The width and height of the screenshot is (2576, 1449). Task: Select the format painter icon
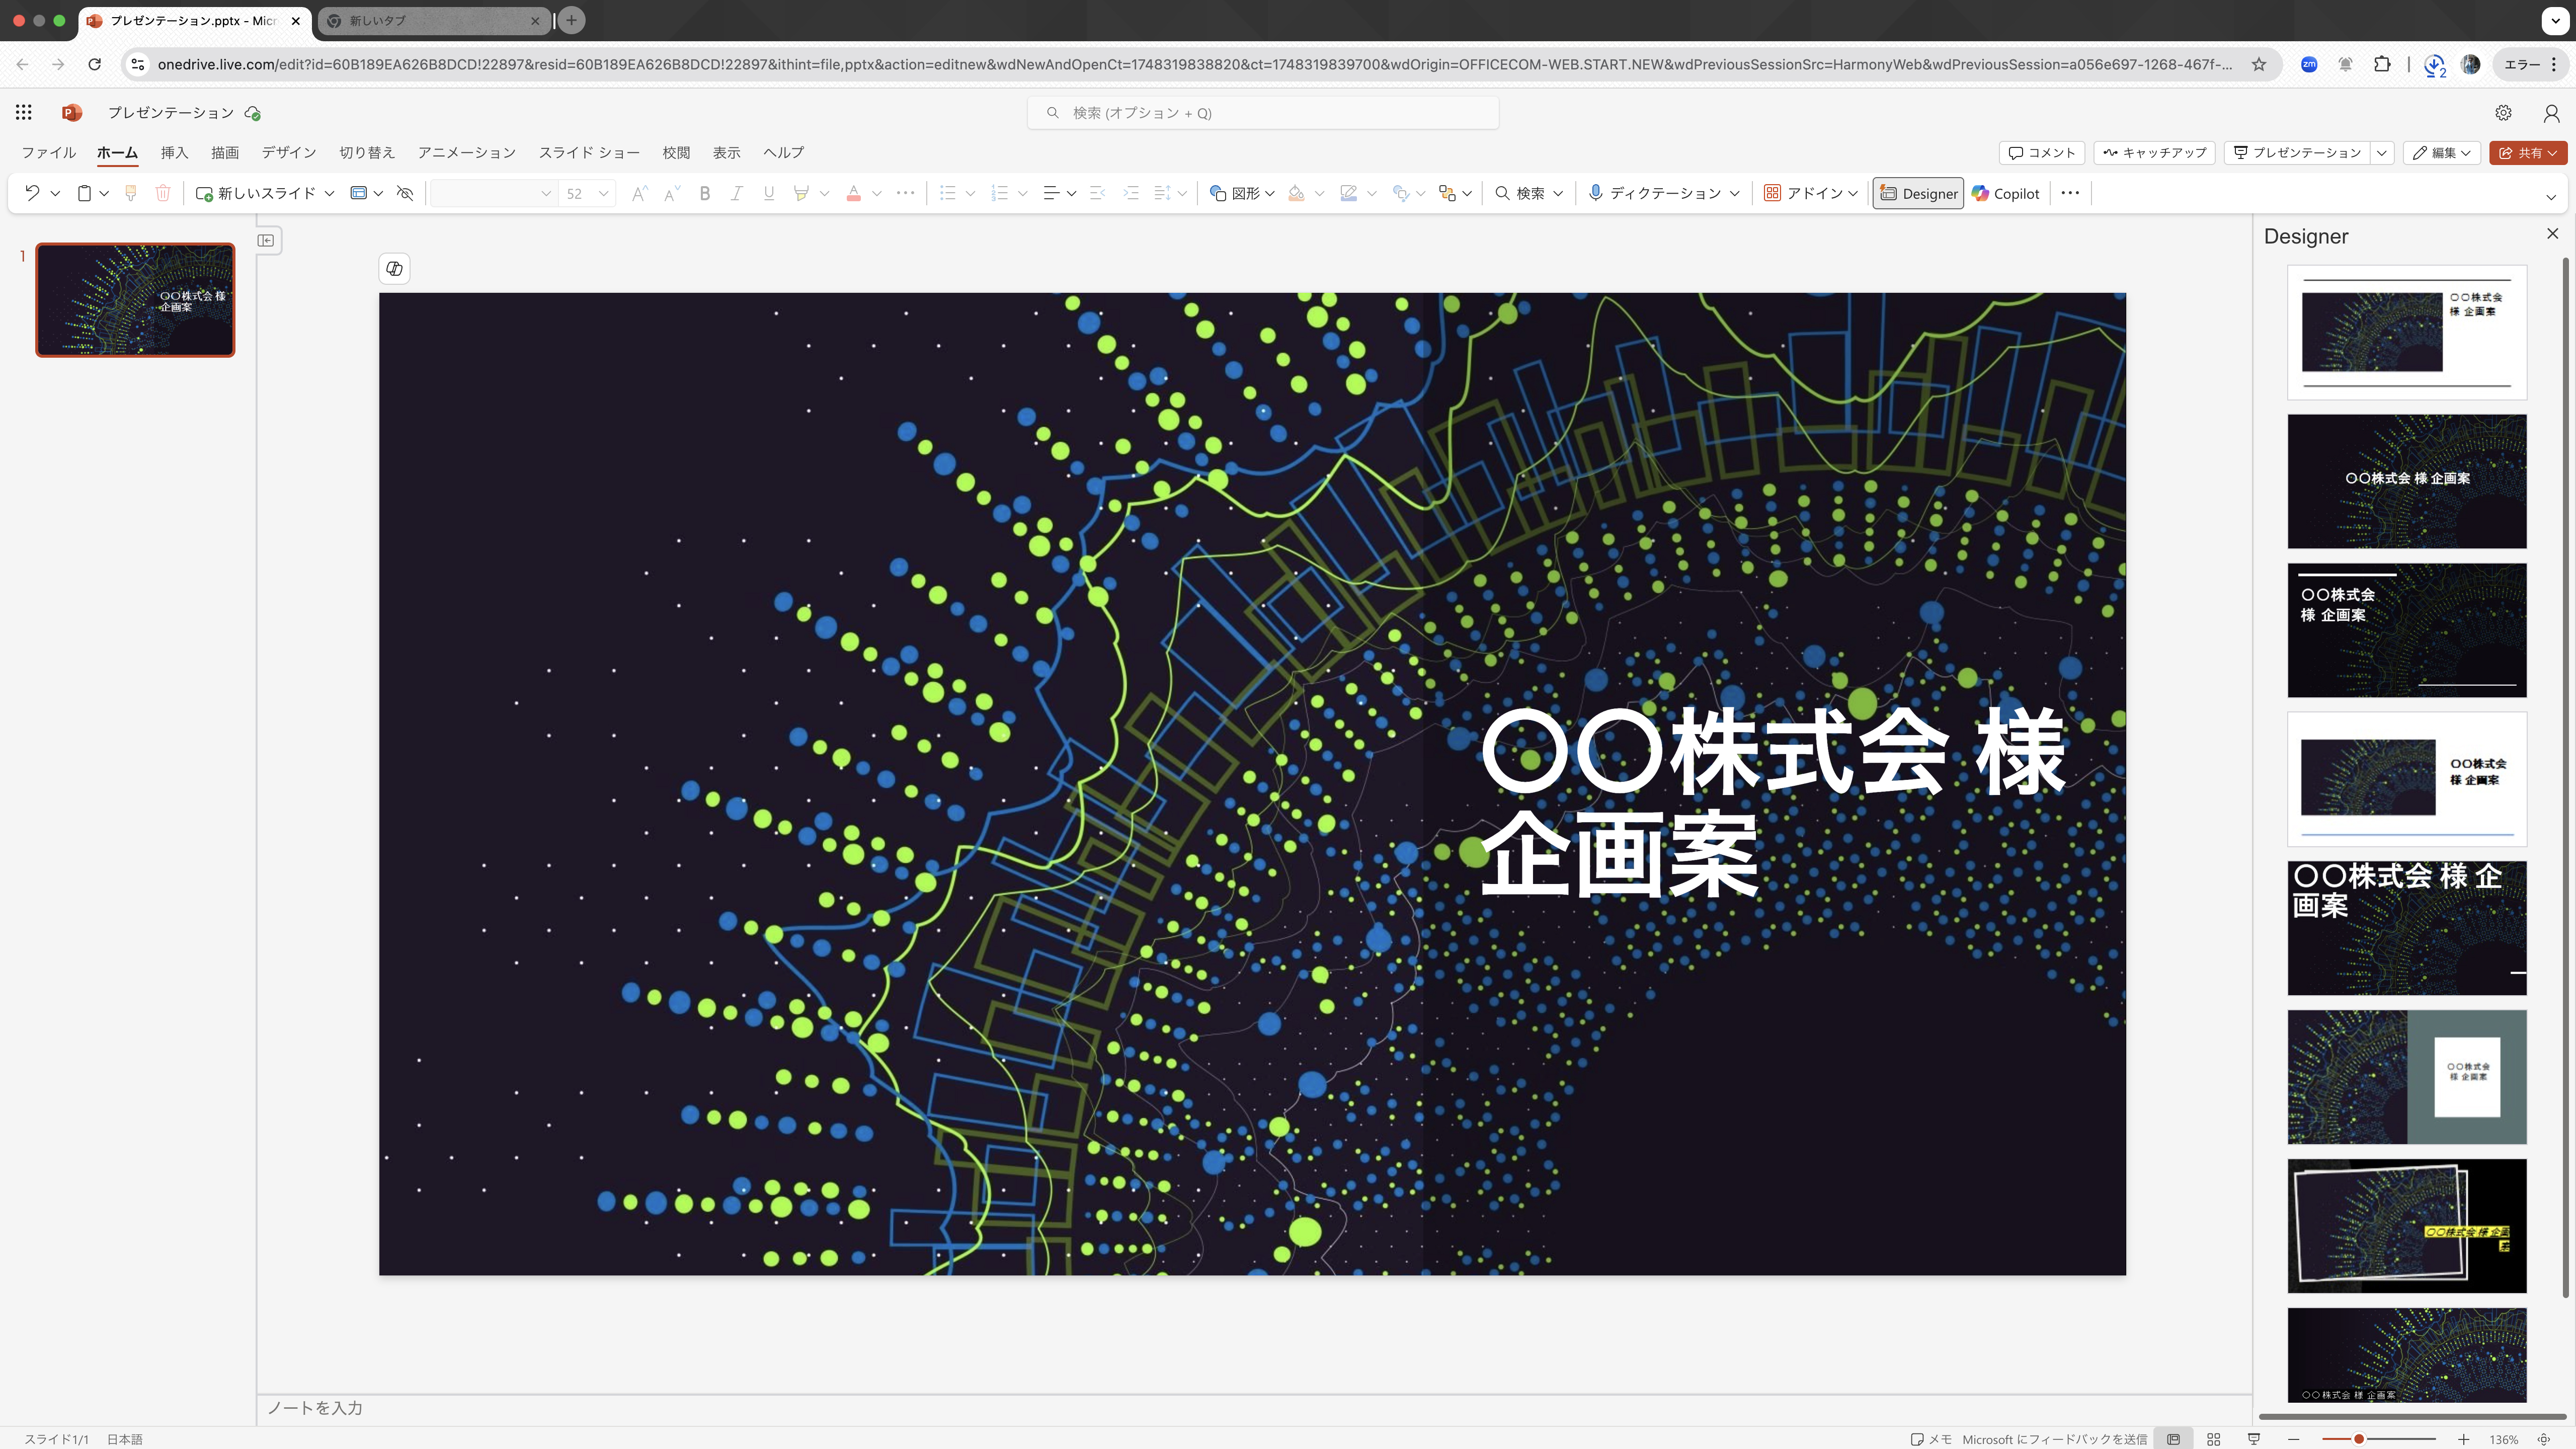tap(130, 193)
